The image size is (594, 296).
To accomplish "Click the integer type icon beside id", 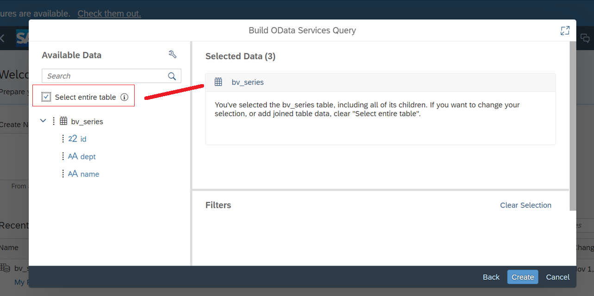I will click(73, 139).
